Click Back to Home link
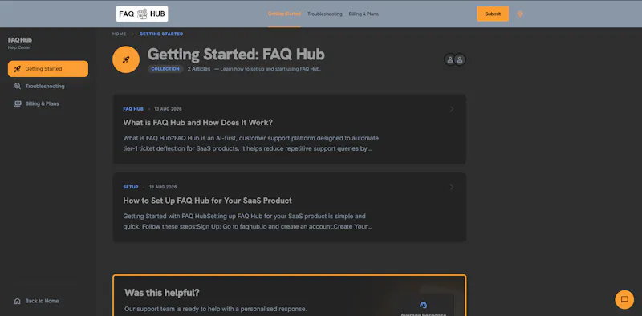The image size is (642, 316). click(42, 301)
